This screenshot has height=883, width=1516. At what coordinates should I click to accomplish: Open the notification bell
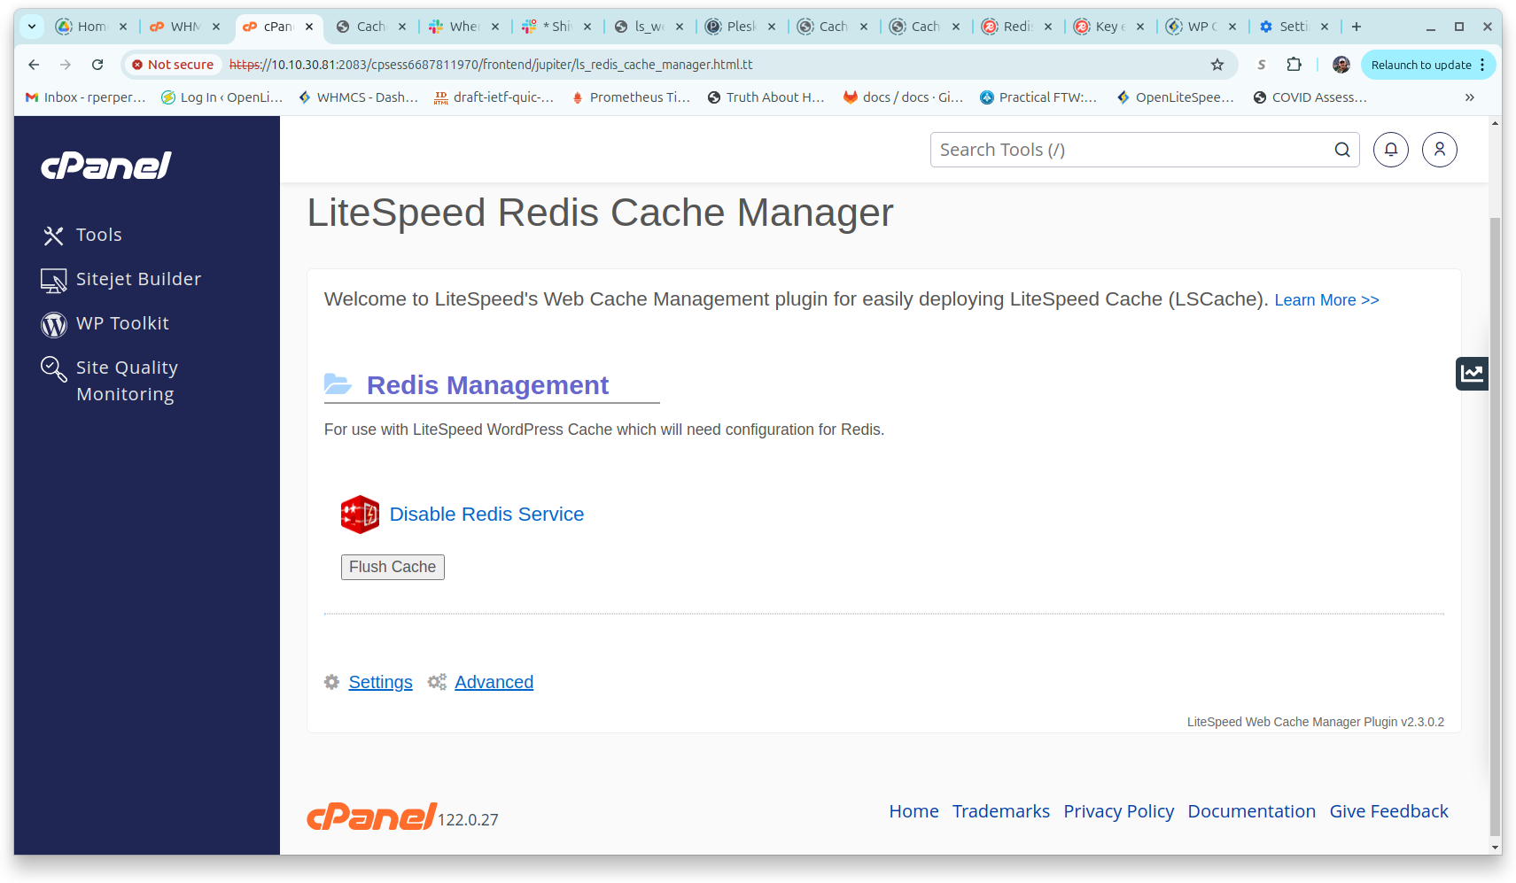1390,150
